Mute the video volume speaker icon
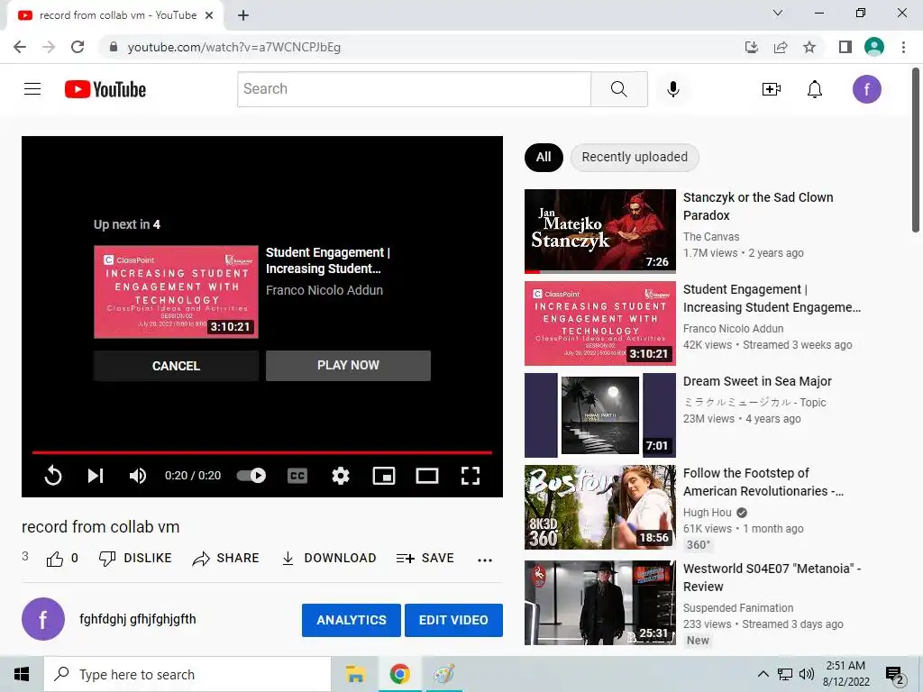 click(x=138, y=476)
